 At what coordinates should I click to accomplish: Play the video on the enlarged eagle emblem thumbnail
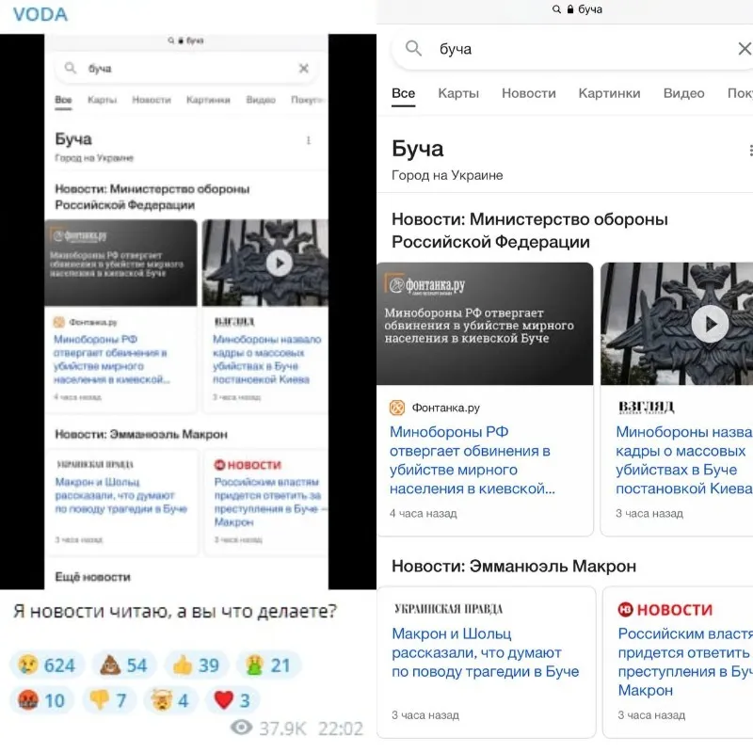pyautogui.click(x=710, y=324)
